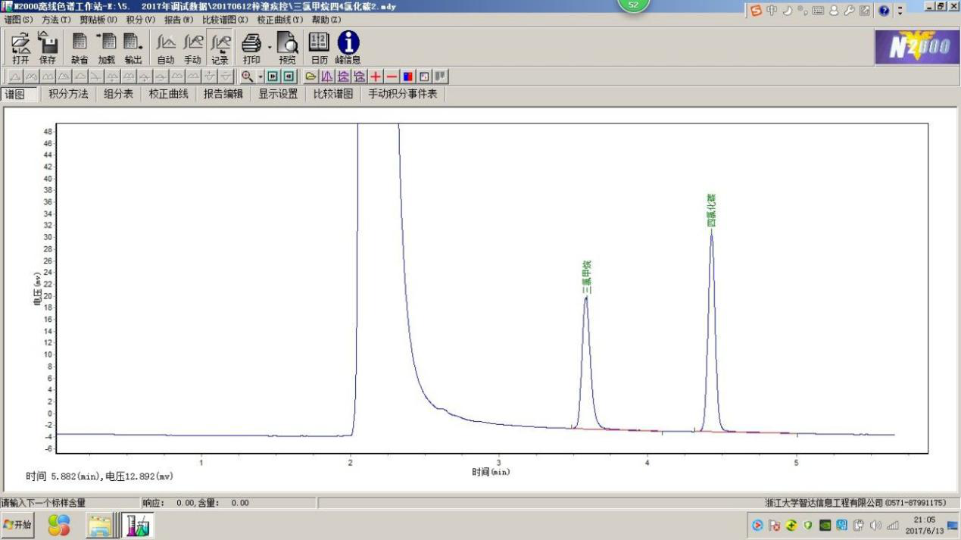Click the third purple peak icon
The image size is (961, 540).
coord(359,76)
